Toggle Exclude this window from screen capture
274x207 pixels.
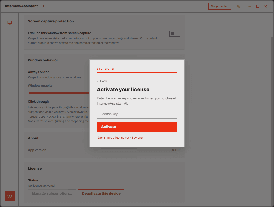(175, 34)
